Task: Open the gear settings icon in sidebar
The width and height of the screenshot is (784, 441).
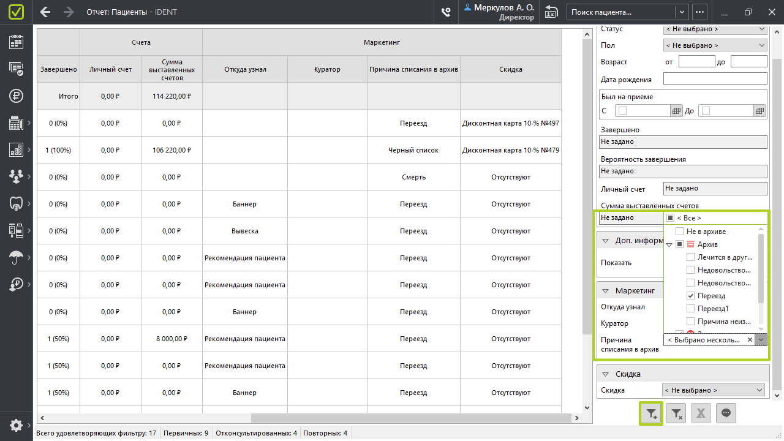Action: click(16, 425)
